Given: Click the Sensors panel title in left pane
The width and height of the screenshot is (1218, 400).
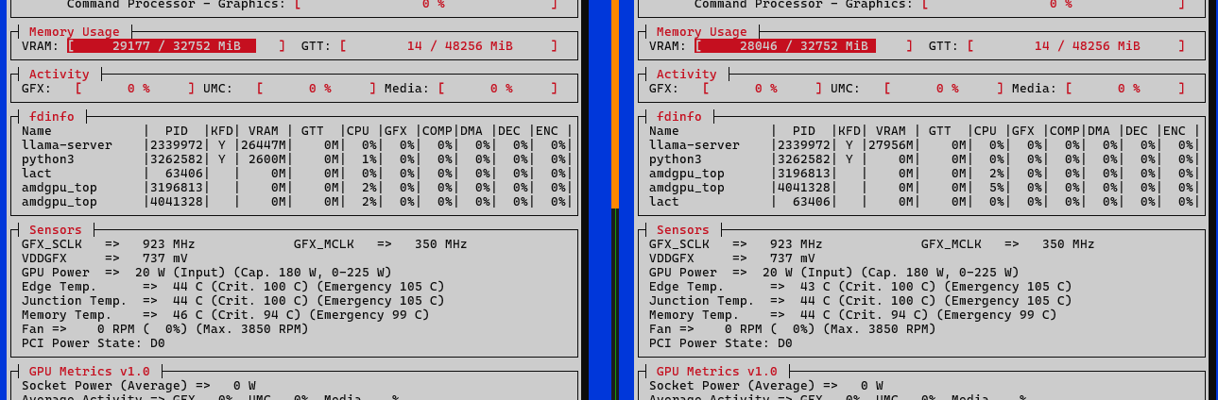Looking at the screenshot, I should pos(56,230).
